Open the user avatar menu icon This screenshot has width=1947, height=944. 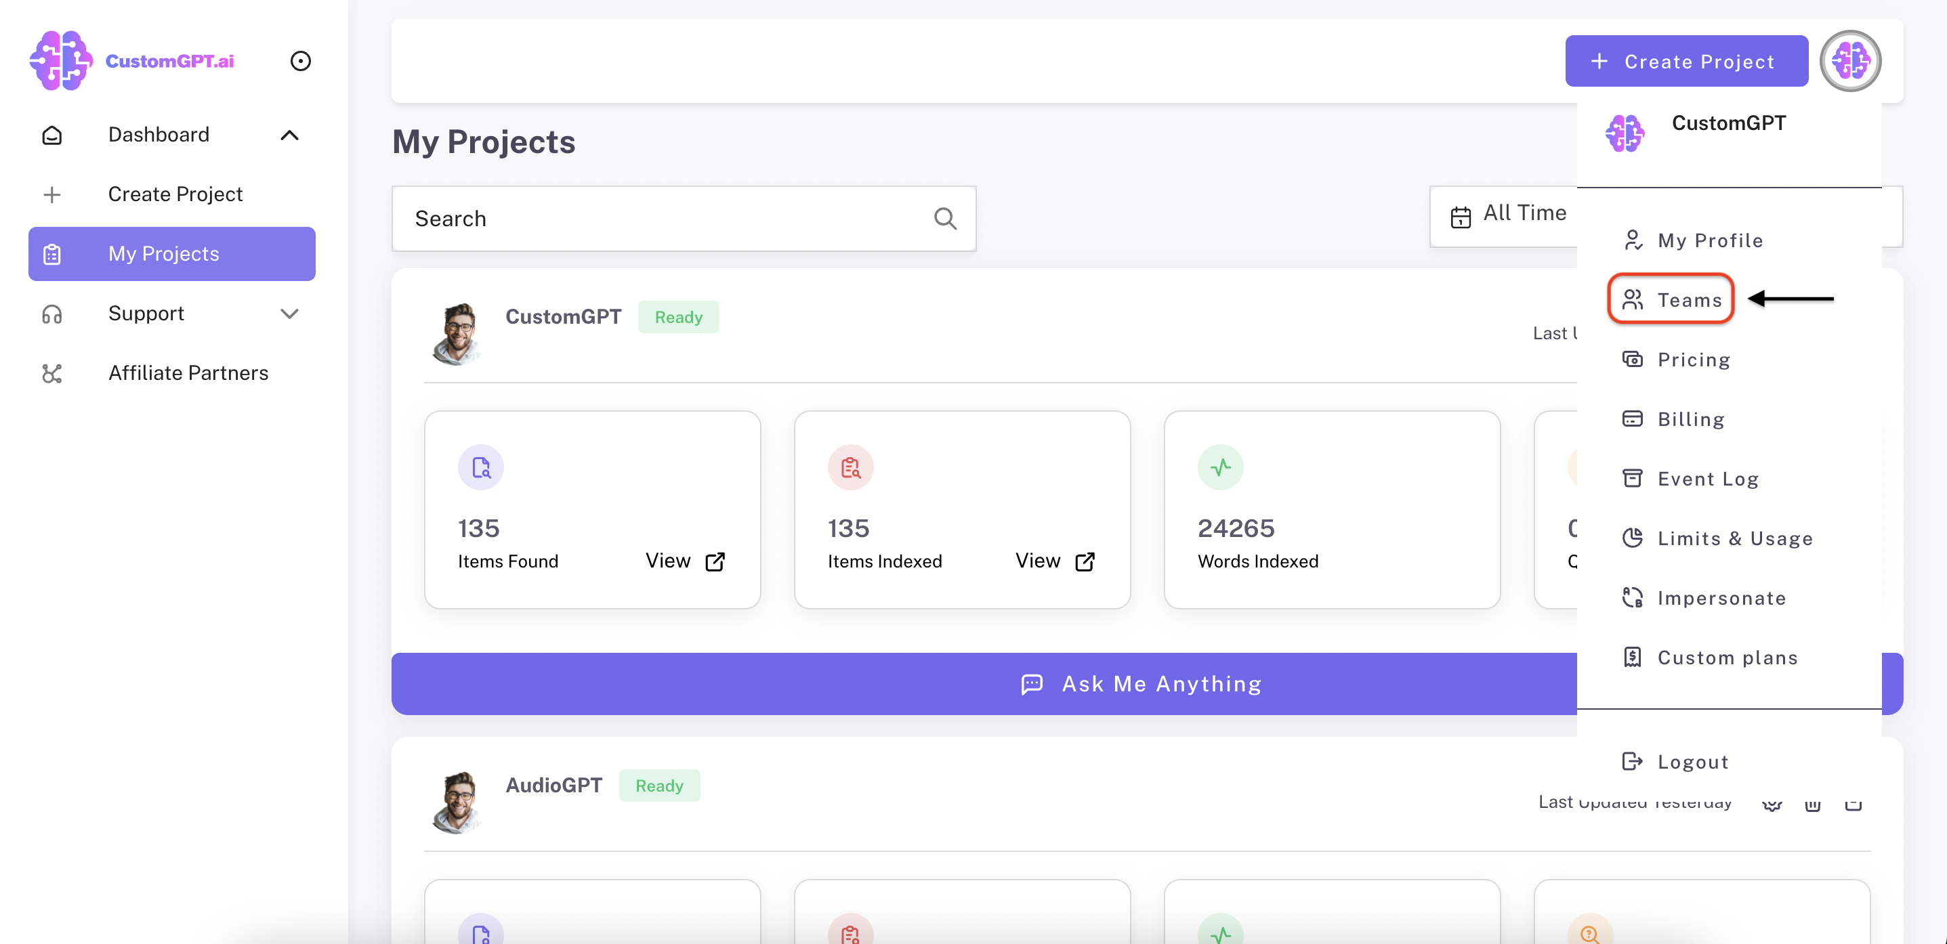[x=1849, y=60]
